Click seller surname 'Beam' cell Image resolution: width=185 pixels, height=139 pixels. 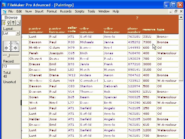click(91, 97)
